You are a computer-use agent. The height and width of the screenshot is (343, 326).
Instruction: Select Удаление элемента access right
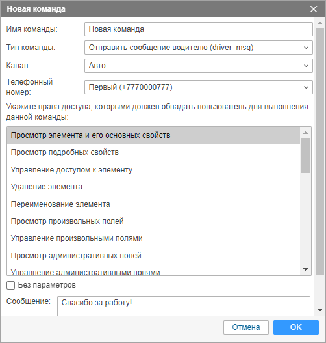tap(153, 187)
